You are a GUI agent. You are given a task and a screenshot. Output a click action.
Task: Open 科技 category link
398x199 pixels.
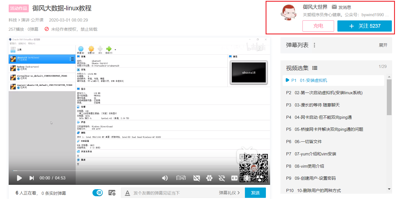click(x=13, y=20)
